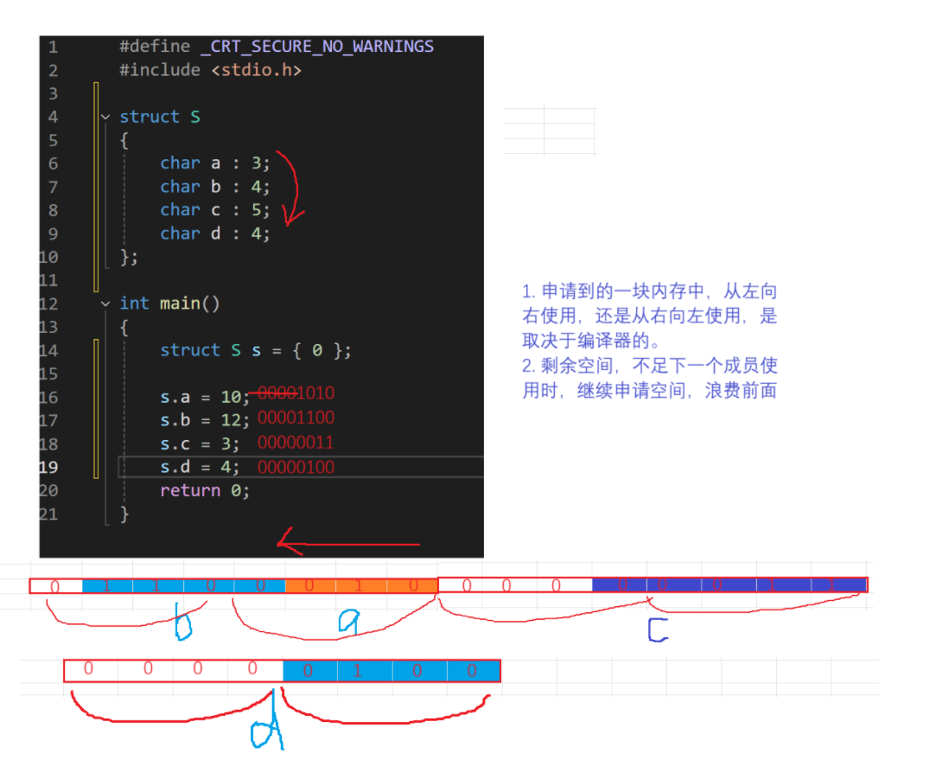936x760 pixels.
Task: Click the 'struct S' declaration on line 4
Action: 160,117
